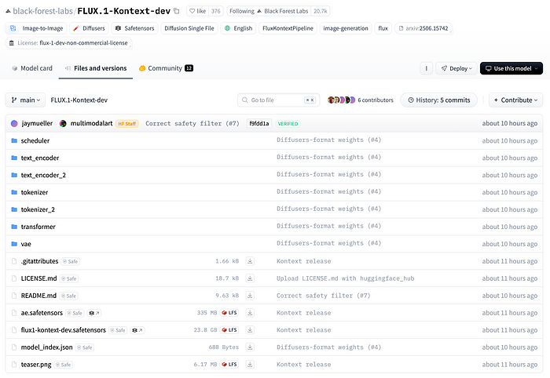Focus the Go to file search field
The width and height of the screenshot is (550, 378).
(x=278, y=100)
